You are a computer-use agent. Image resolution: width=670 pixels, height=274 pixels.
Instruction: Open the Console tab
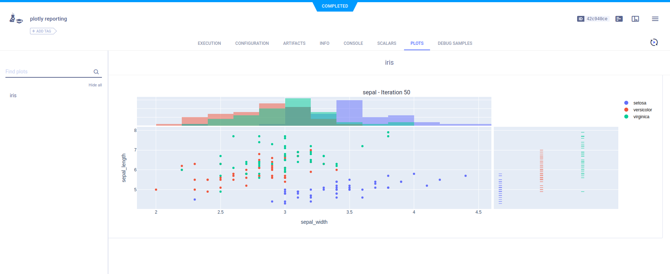(353, 43)
